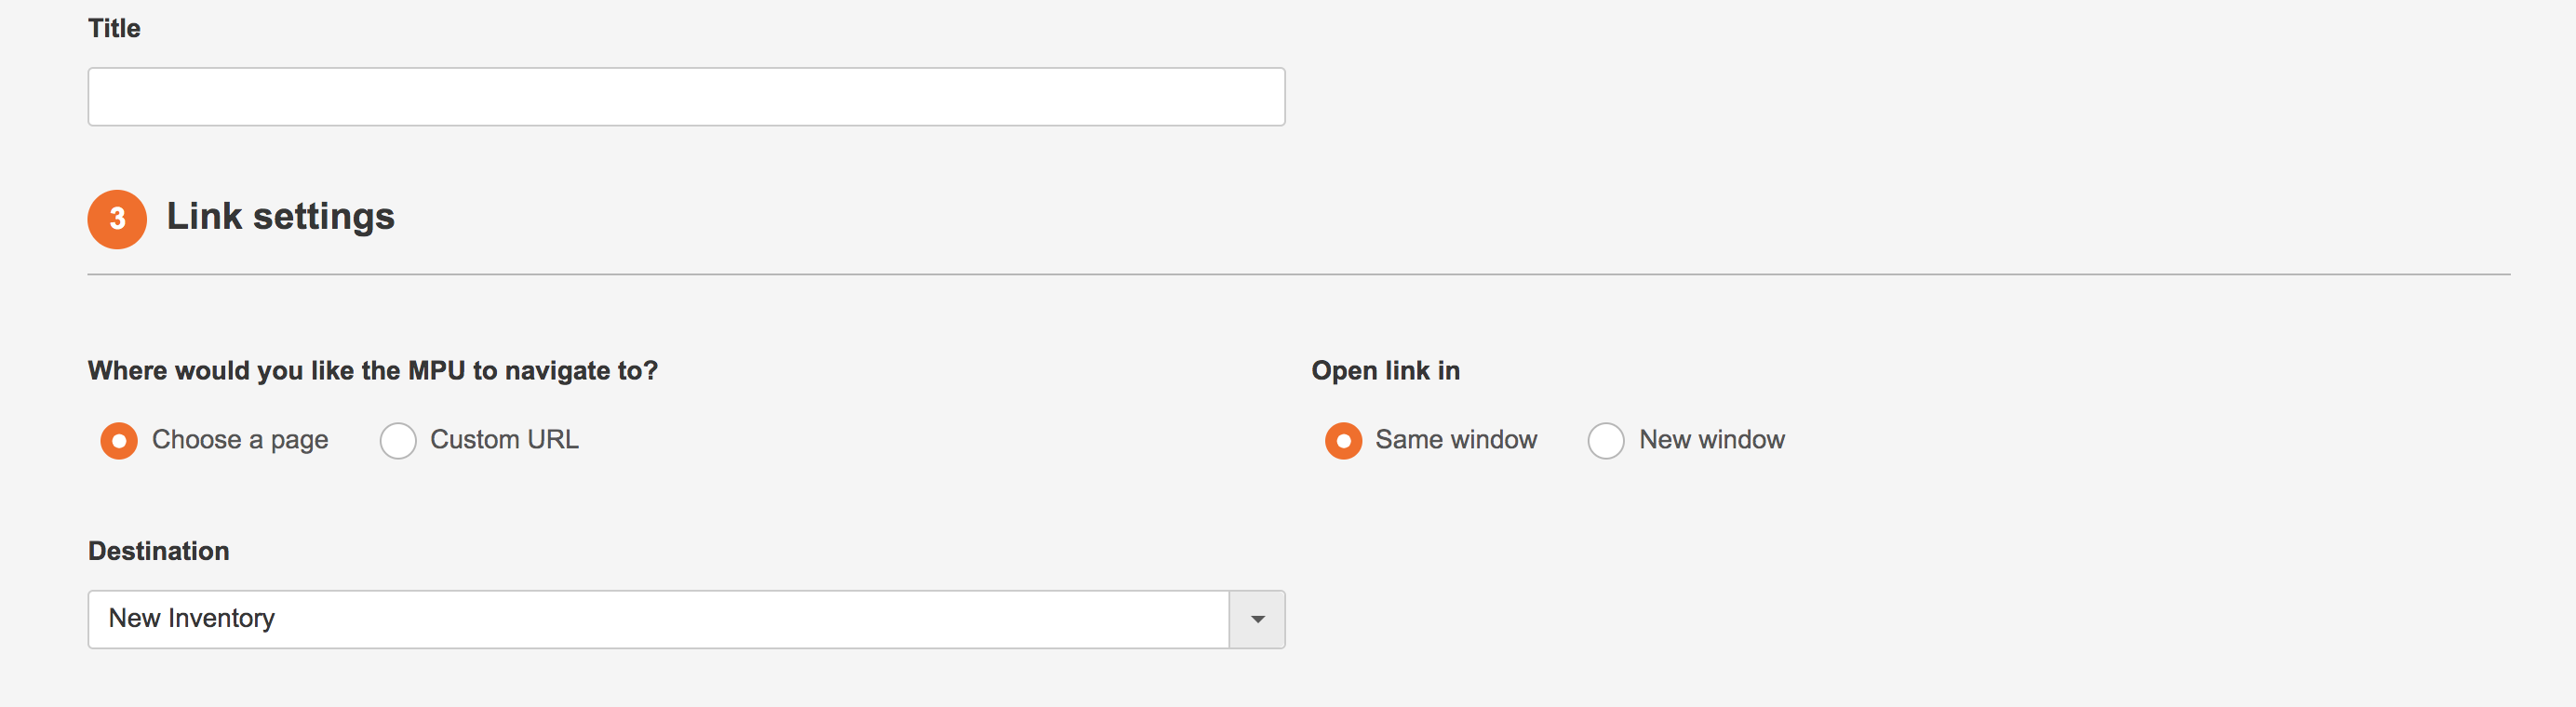Click the MPU navigate question label
Image resolution: width=2576 pixels, height=707 pixels.
click(372, 371)
